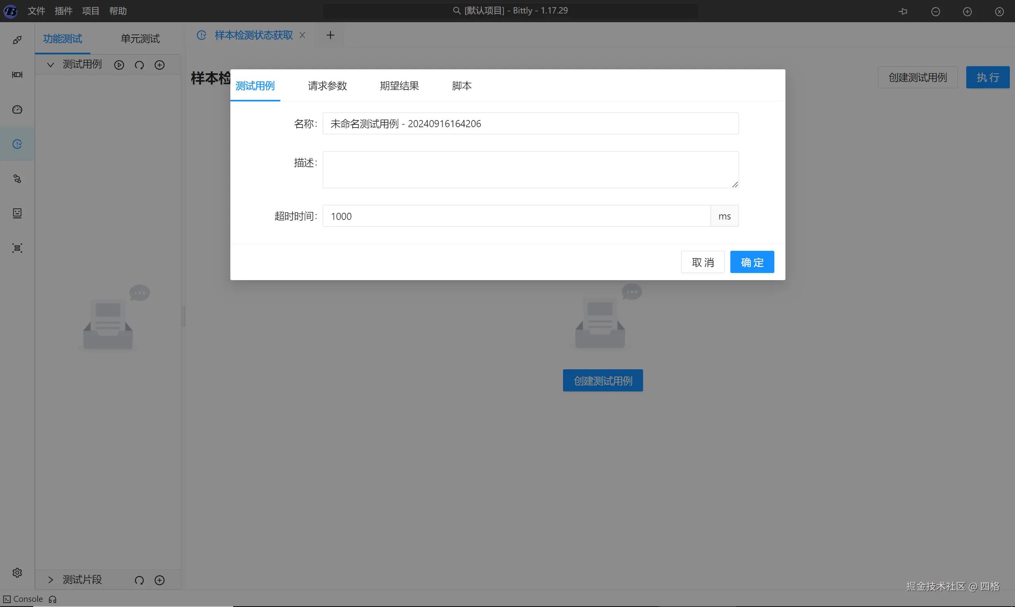This screenshot has width=1015, height=607.
Task: Collapse the 测试用例 section
Action: click(x=50, y=65)
